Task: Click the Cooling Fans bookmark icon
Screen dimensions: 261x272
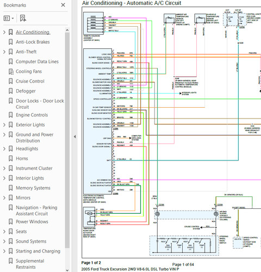Action: 11,71
